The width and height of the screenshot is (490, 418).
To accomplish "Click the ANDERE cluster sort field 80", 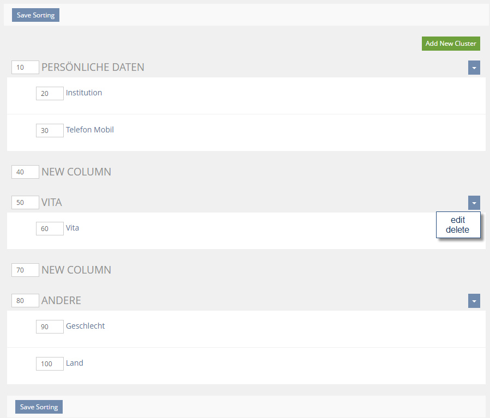I will click(x=25, y=301).
